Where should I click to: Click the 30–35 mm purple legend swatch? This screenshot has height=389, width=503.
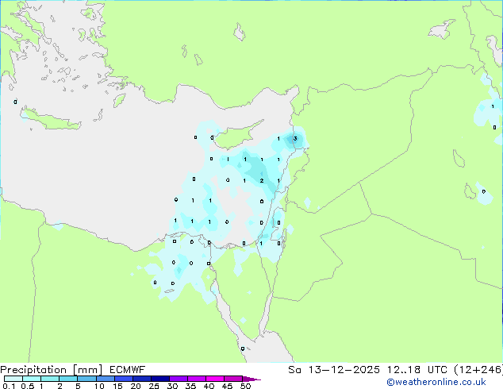[179, 379]
